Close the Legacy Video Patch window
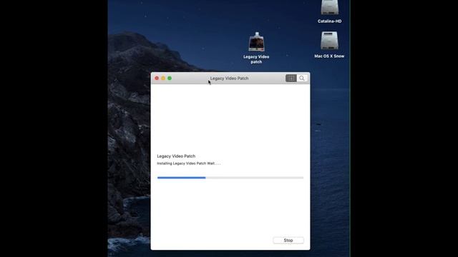This screenshot has height=257, width=458. pos(157,78)
